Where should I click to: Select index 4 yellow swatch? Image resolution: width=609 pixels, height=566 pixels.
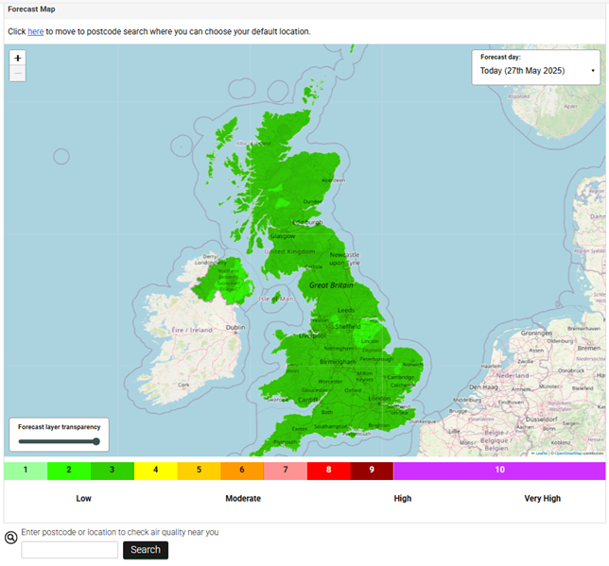(155, 471)
